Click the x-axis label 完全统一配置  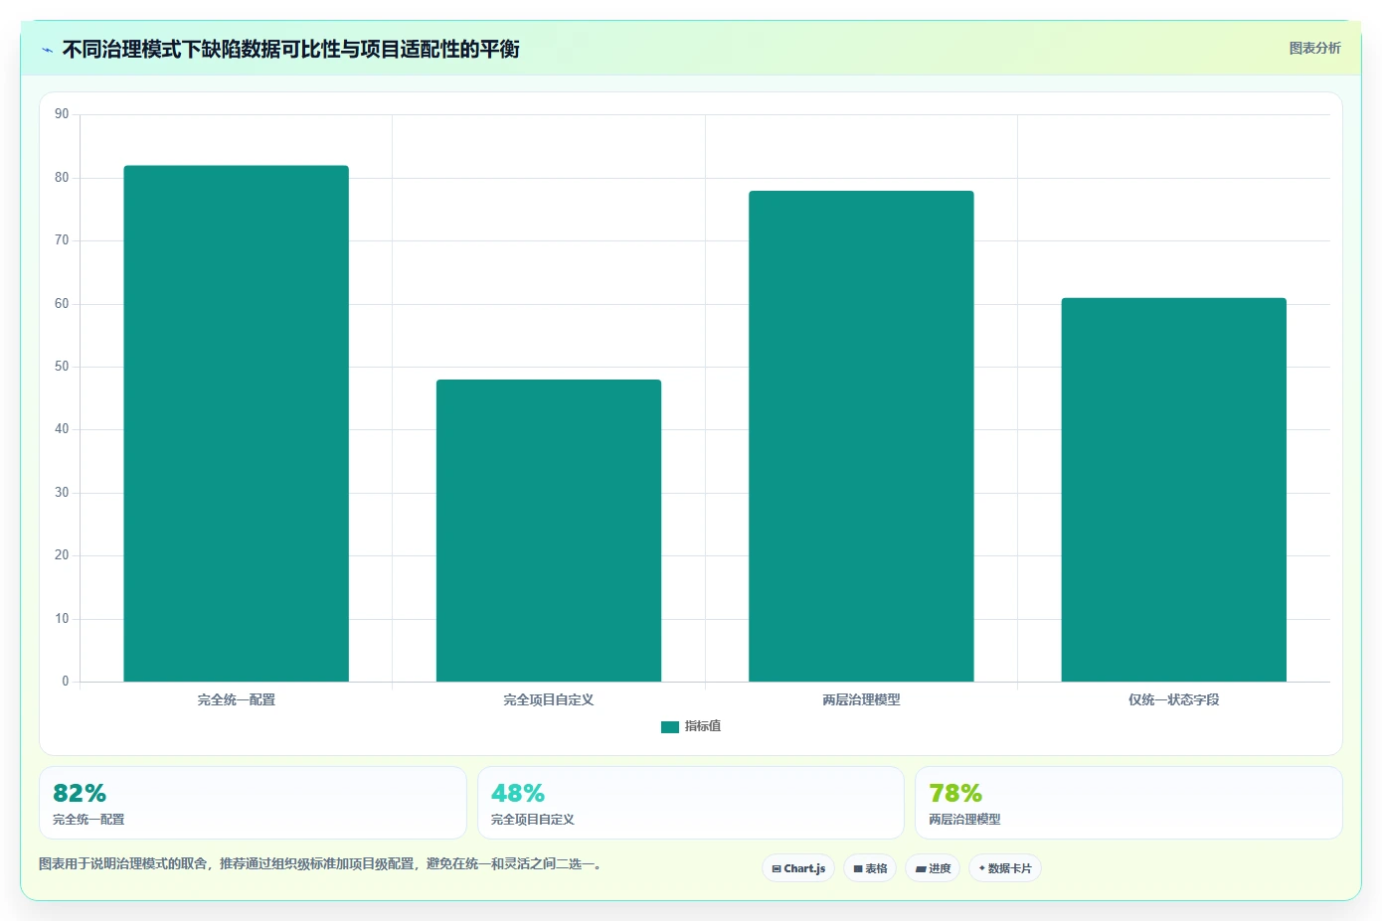(237, 699)
